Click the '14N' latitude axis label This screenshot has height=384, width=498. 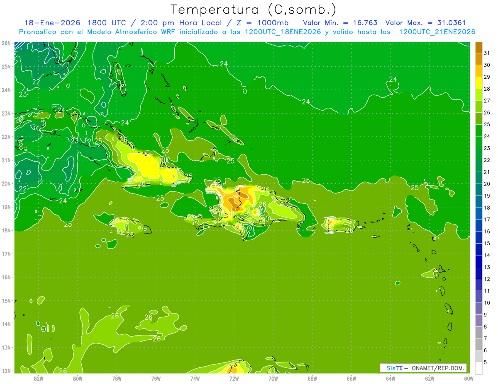[x=6, y=324]
